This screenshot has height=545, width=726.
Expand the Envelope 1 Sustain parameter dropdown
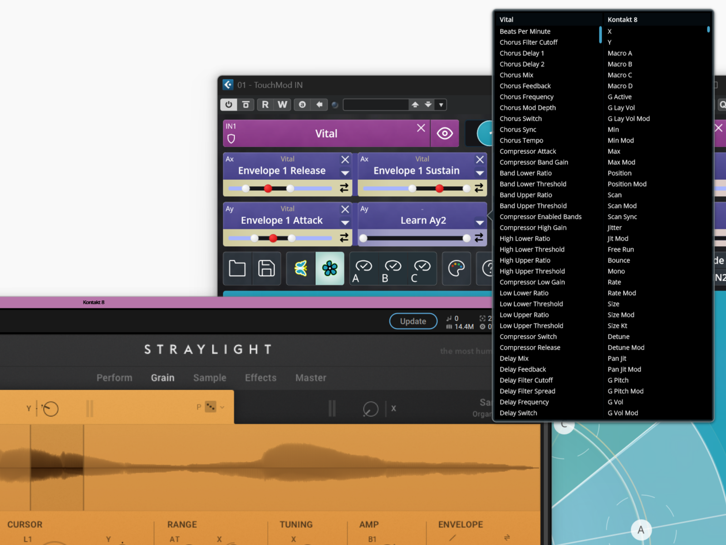tap(480, 173)
